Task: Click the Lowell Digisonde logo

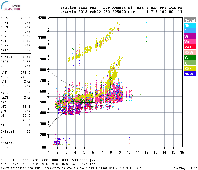Action: coord(11,6)
